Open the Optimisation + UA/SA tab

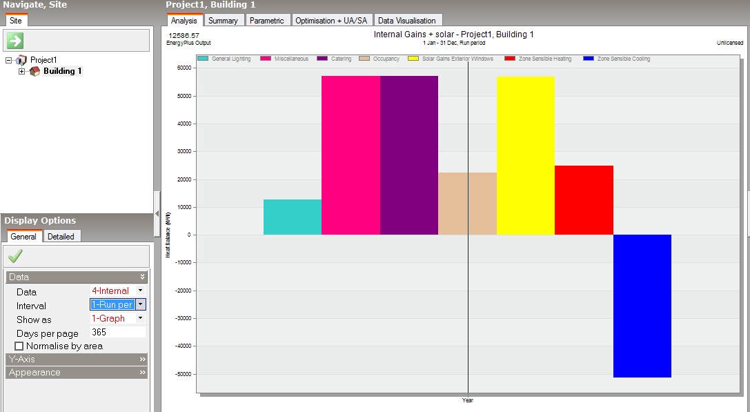coord(331,21)
